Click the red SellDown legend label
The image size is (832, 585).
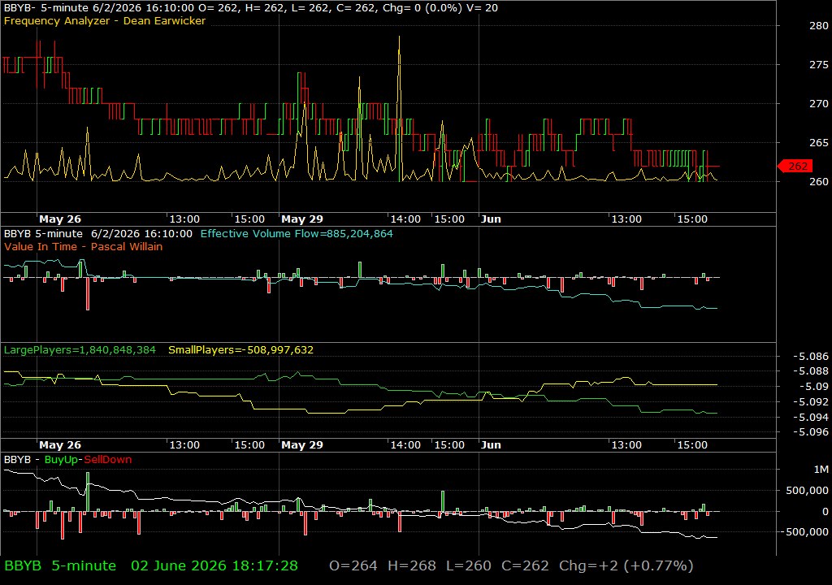tap(108, 460)
